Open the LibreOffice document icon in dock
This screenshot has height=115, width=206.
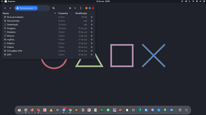pos(127,110)
